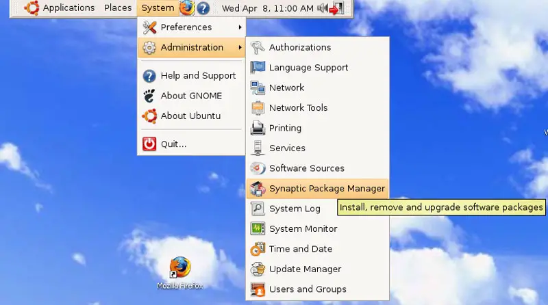548x305 pixels.
Task: Click the Network Tools icon
Action: click(258, 108)
